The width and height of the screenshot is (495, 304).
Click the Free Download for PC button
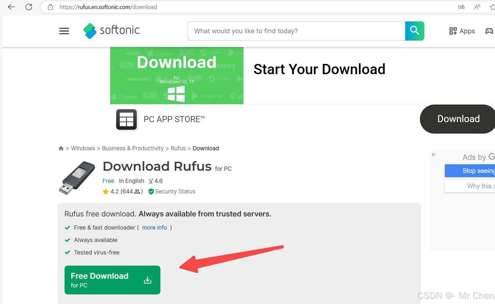(112, 280)
